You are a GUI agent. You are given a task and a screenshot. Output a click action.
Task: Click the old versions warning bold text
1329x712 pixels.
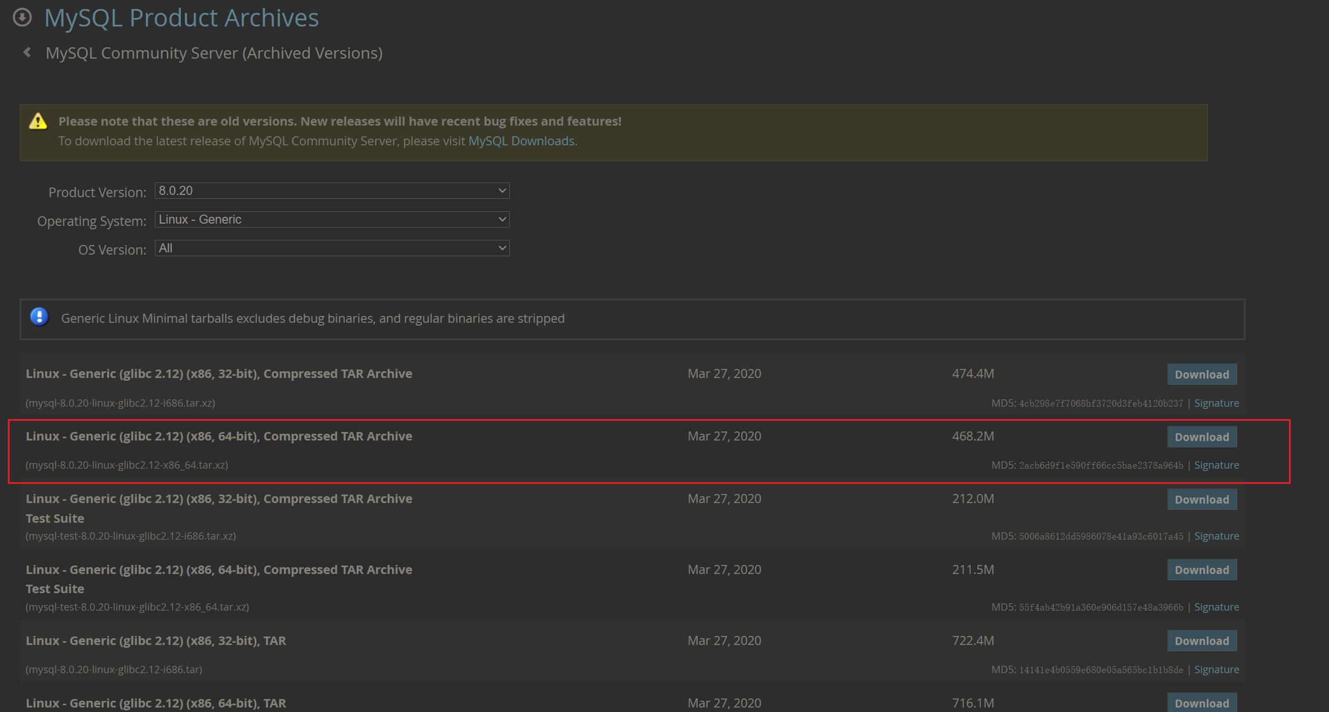click(340, 122)
